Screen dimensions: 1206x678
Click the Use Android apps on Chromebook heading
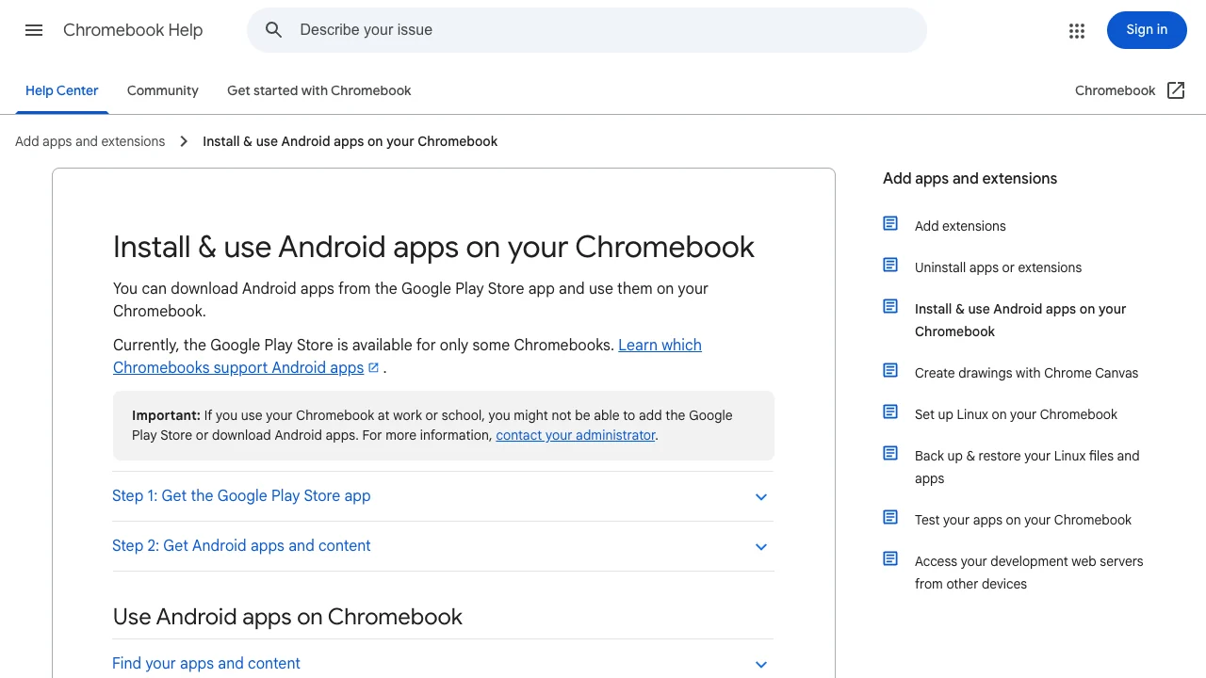pos(287,617)
